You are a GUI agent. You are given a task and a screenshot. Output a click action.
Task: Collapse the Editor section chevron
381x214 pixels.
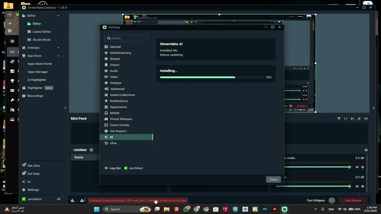coord(58,16)
